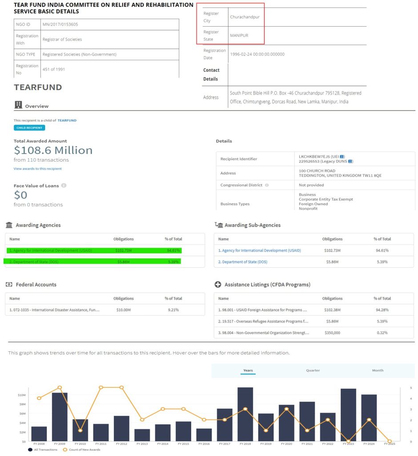Click info icon beside Face Value of Loans
The height and width of the screenshot is (456, 418).
pos(64,185)
